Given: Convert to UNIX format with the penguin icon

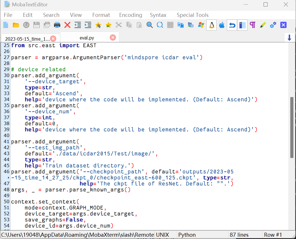Looking at the screenshot, I should pos(211,25).
